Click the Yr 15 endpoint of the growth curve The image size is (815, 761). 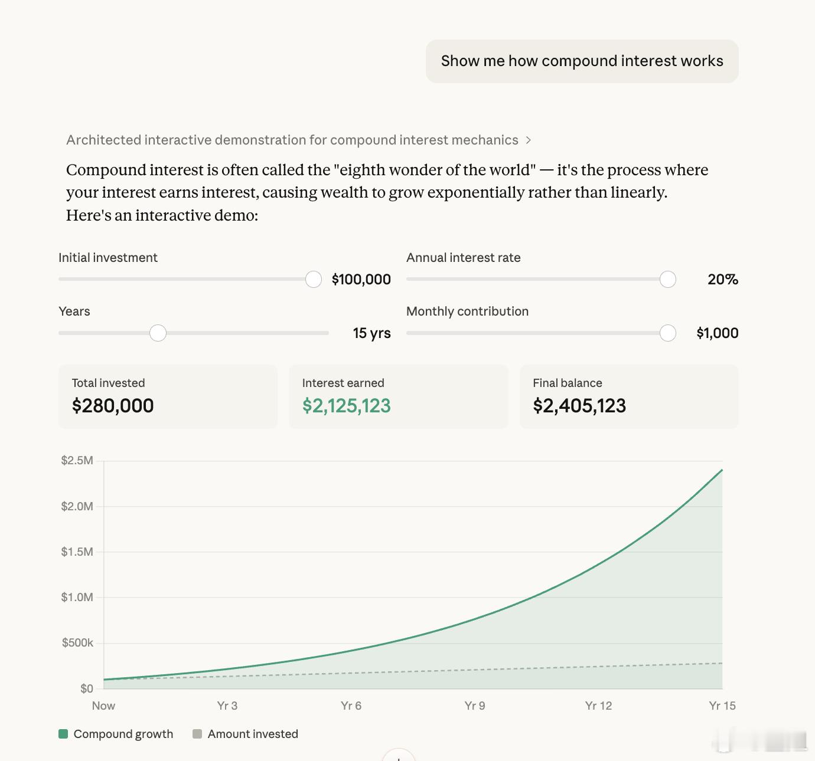point(722,470)
